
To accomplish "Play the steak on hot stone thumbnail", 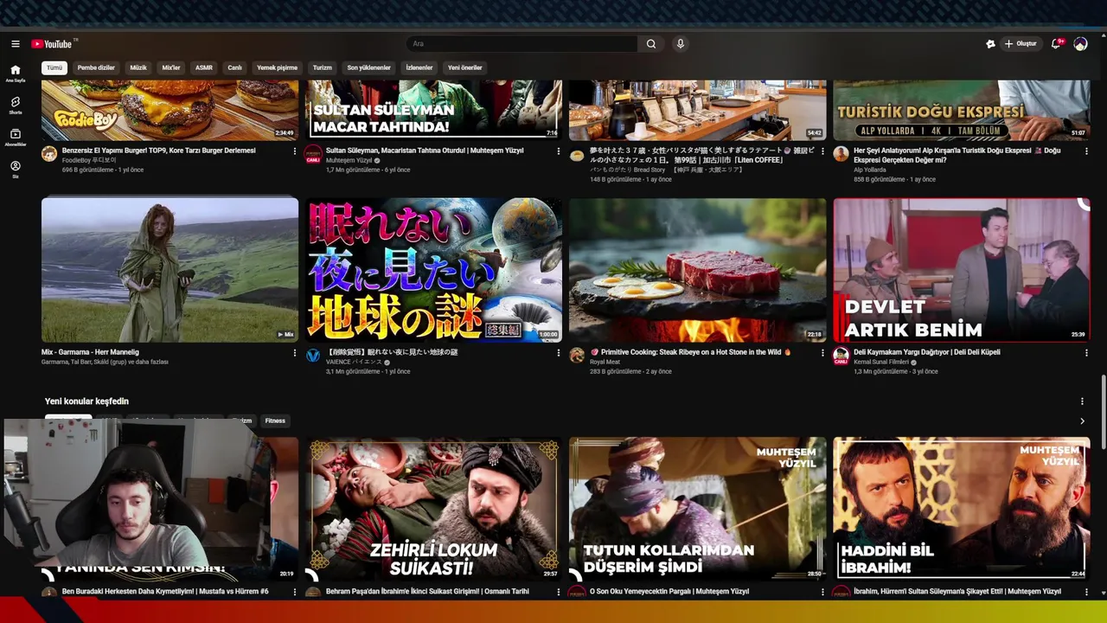I will click(x=697, y=270).
